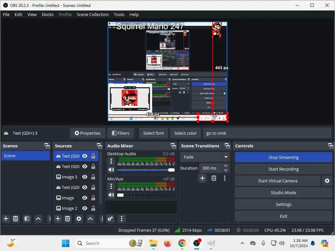The width and height of the screenshot is (335, 251).
Task: Click Select color button
Action: (185, 133)
